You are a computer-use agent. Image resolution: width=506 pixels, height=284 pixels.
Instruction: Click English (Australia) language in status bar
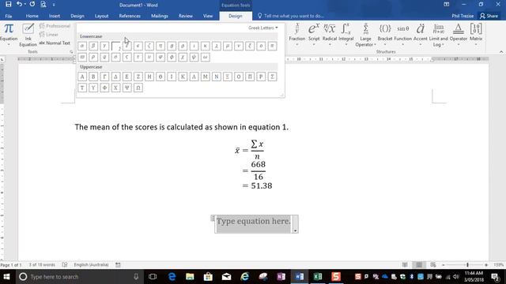pyautogui.click(x=91, y=265)
